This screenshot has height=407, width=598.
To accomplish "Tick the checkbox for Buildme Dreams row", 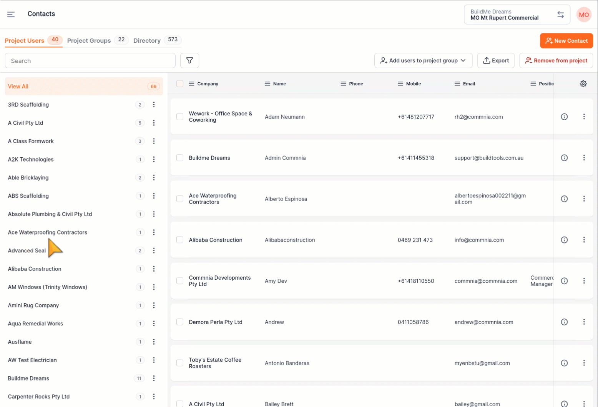I will click(x=179, y=158).
